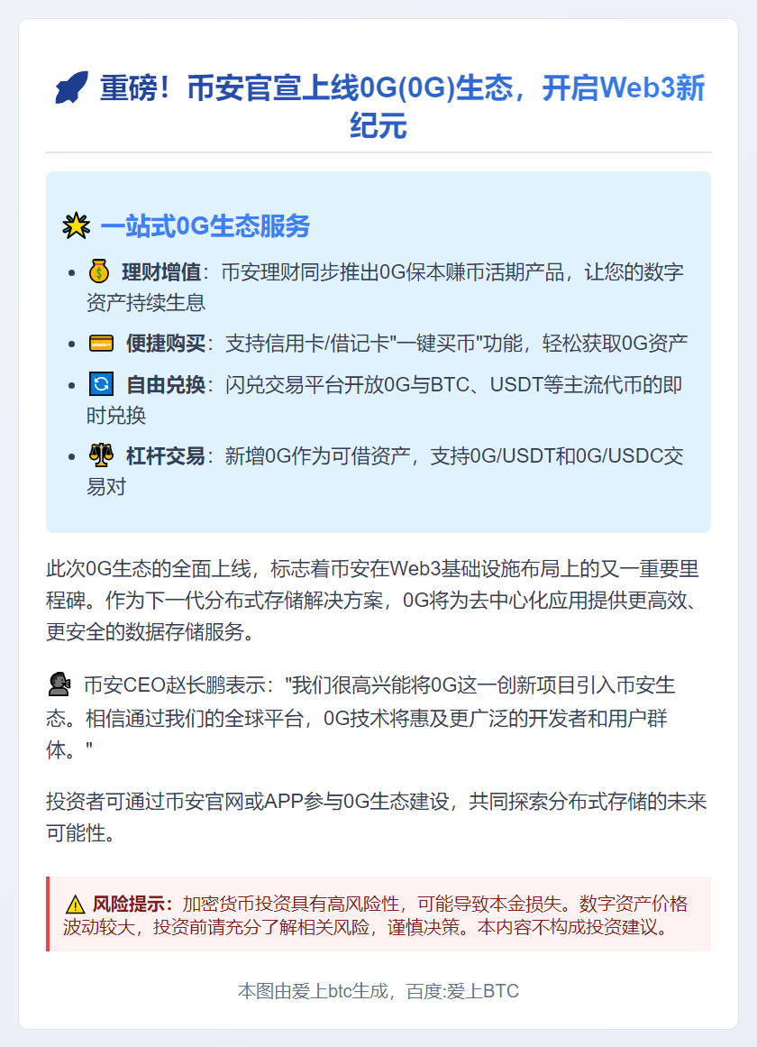This screenshot has height=1047, width=757.
Task: Click the balance scale icon beside 杠杆交易
Action: (x=102, y=455)
